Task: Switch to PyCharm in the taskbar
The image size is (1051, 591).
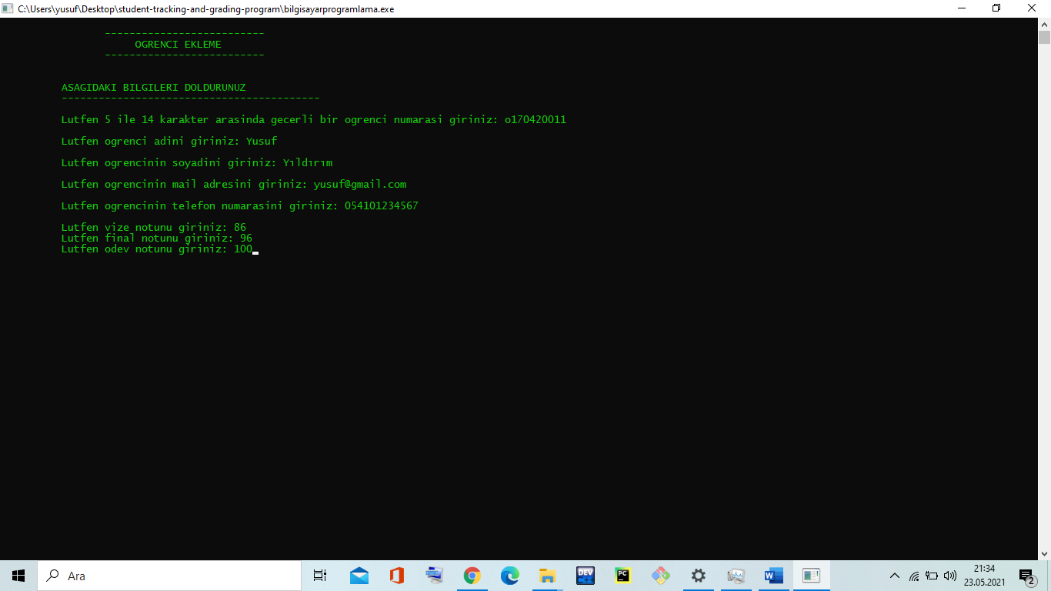Action: point(623,576)
